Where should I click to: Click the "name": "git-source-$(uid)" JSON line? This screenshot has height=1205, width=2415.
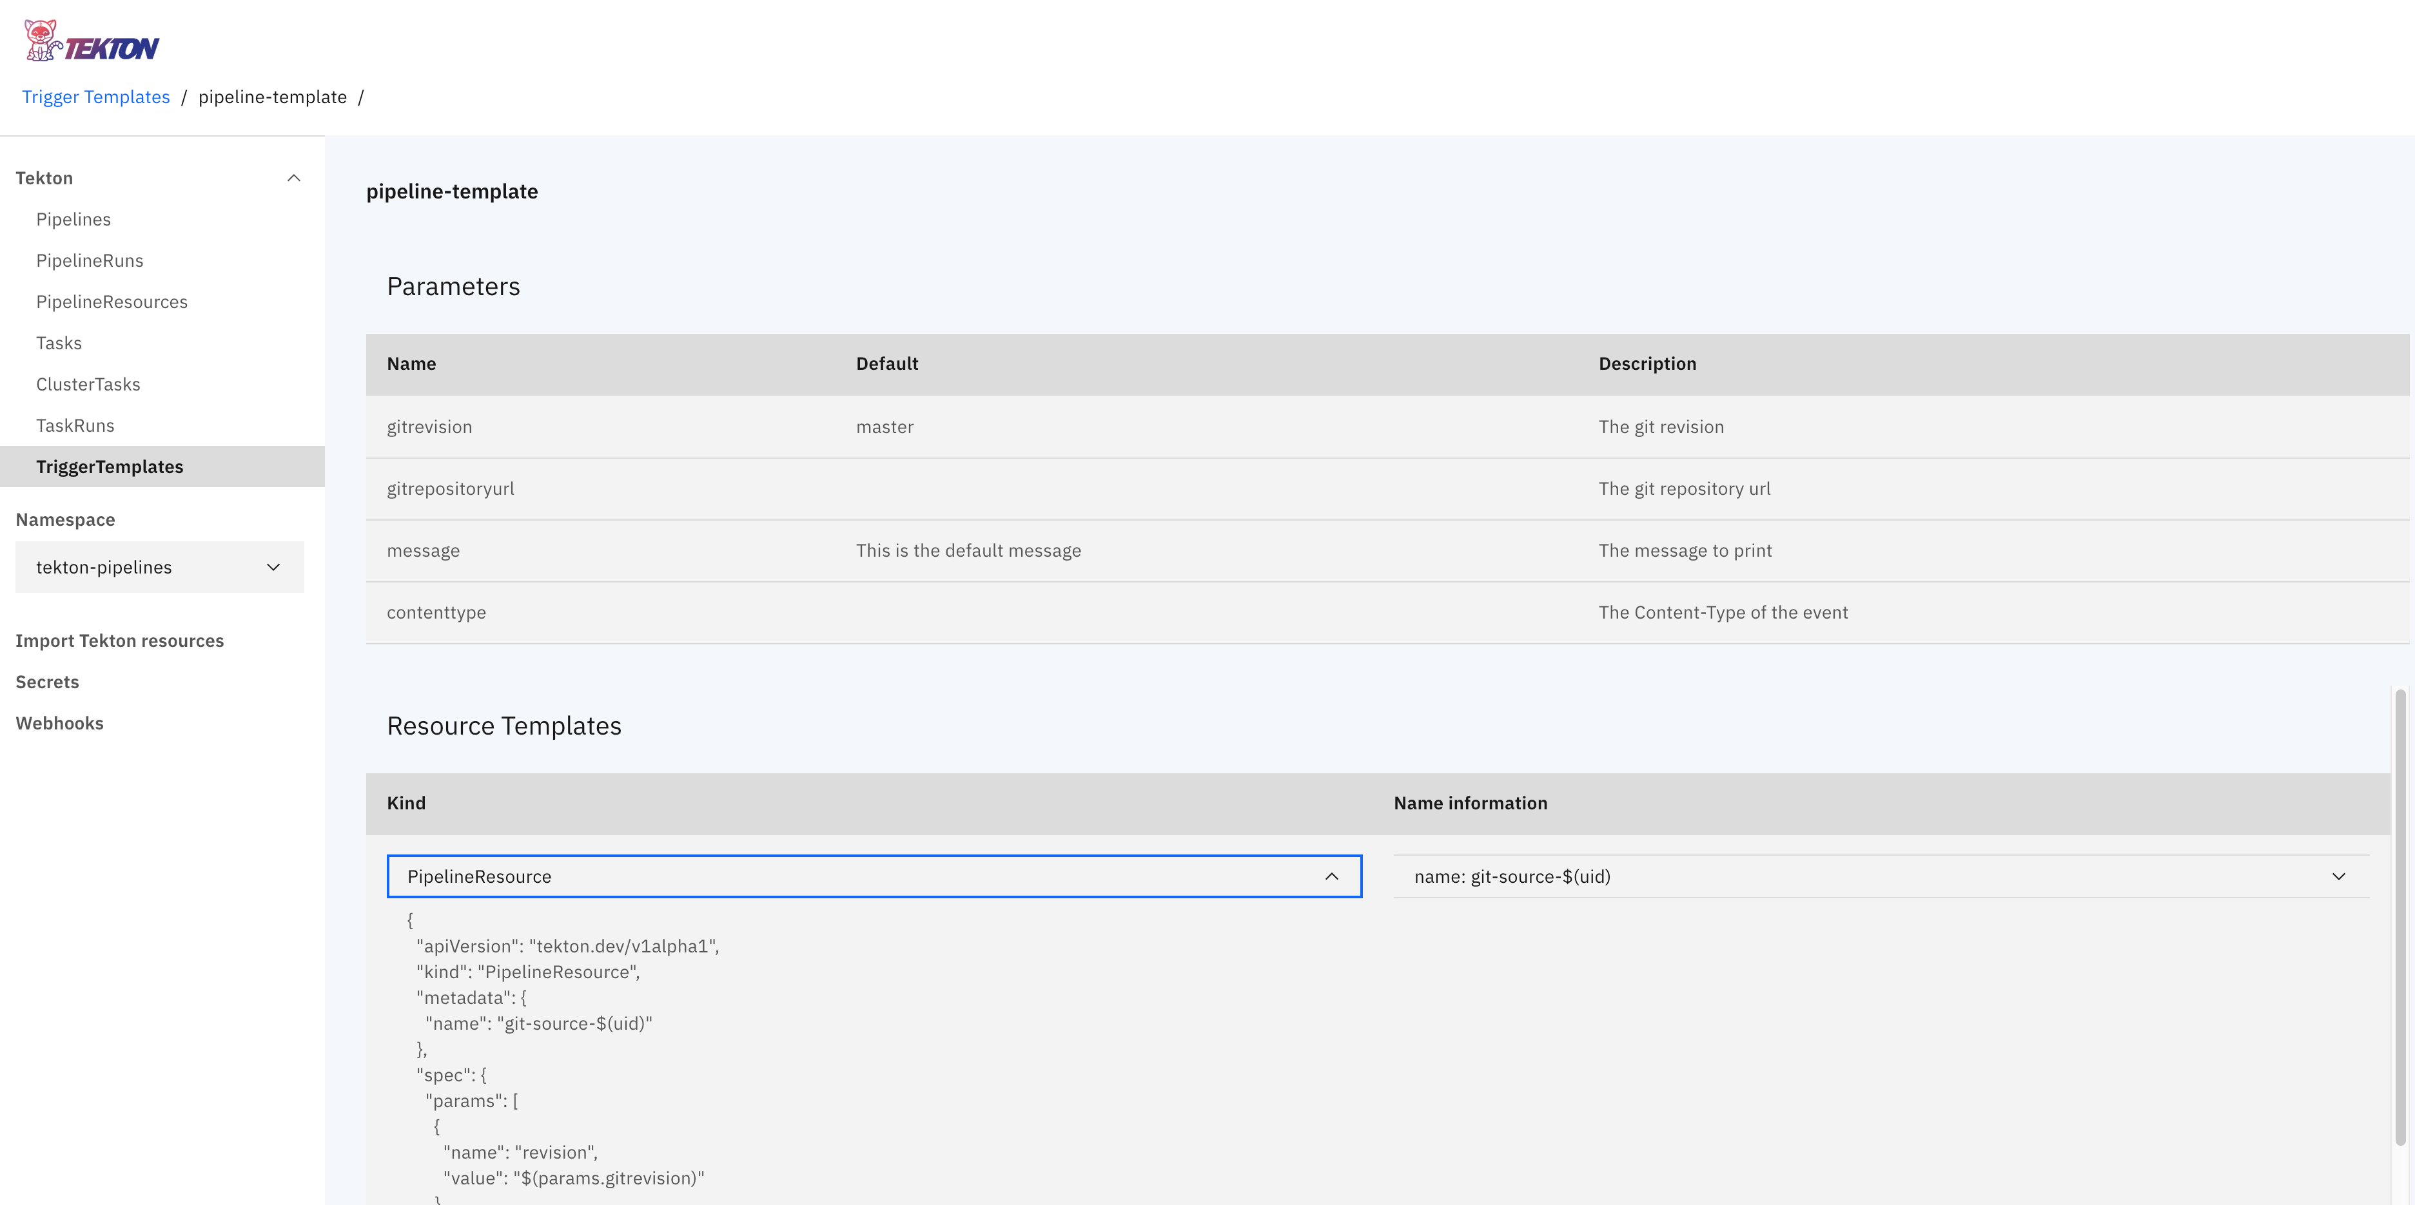tap(539, 1024)
